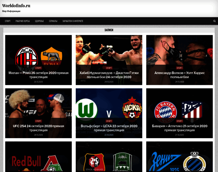Open UFC 254 24 октября 2020 article title
This screenshot has width=218, height=172.
point(38,128)
